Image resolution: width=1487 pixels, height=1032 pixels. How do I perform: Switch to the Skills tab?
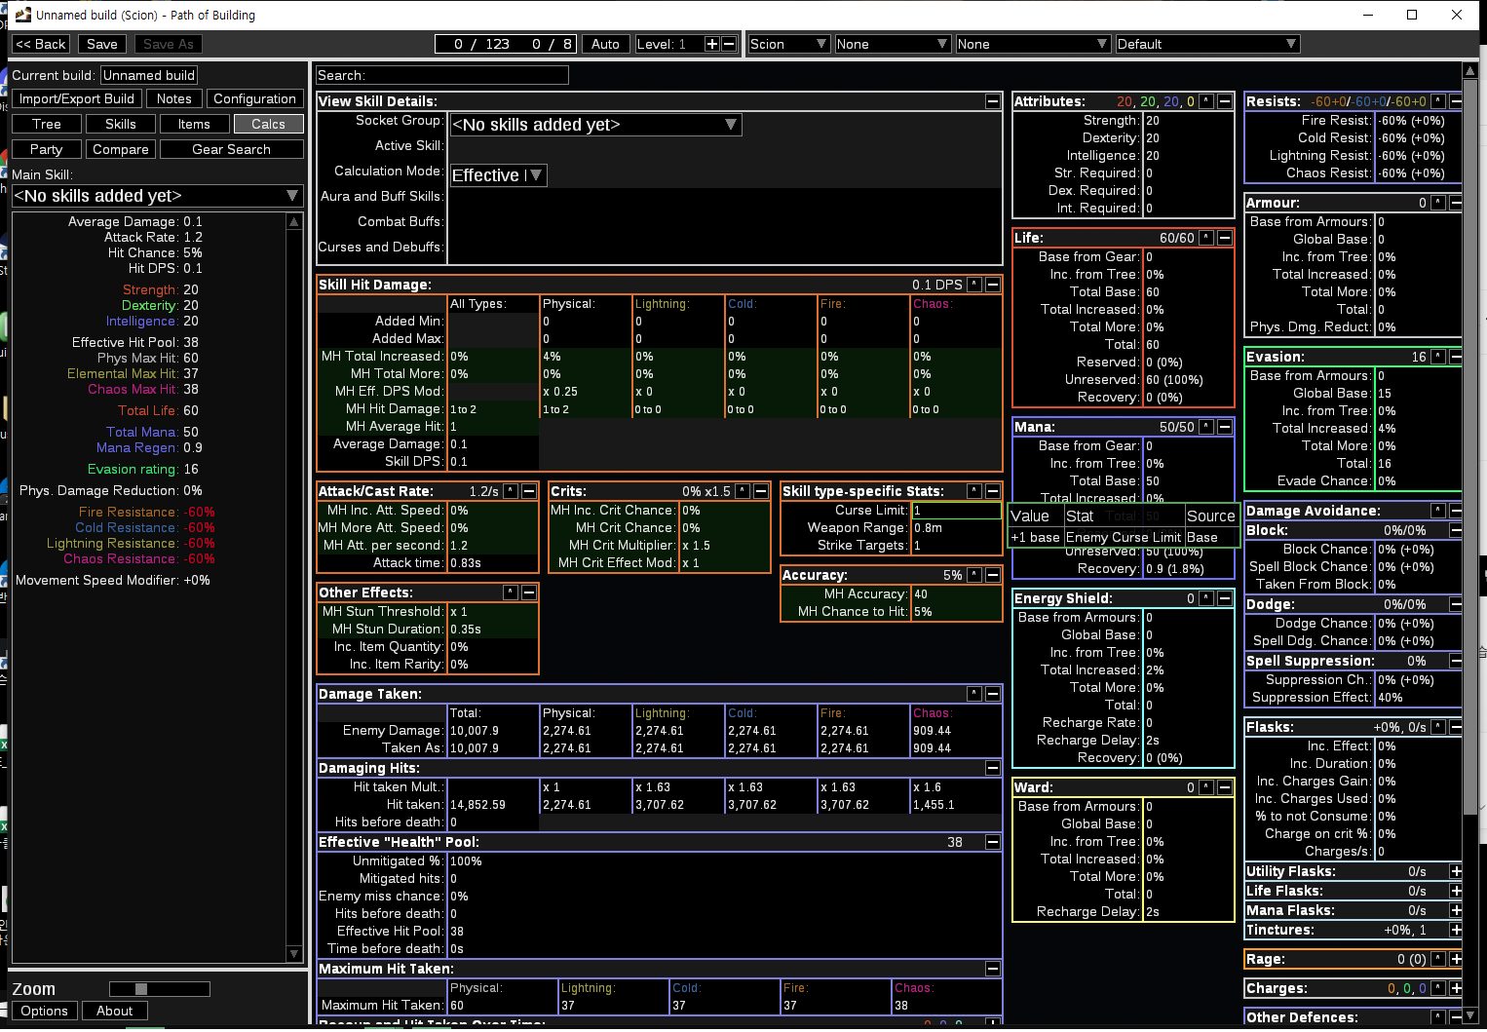[x=121, y=124]
